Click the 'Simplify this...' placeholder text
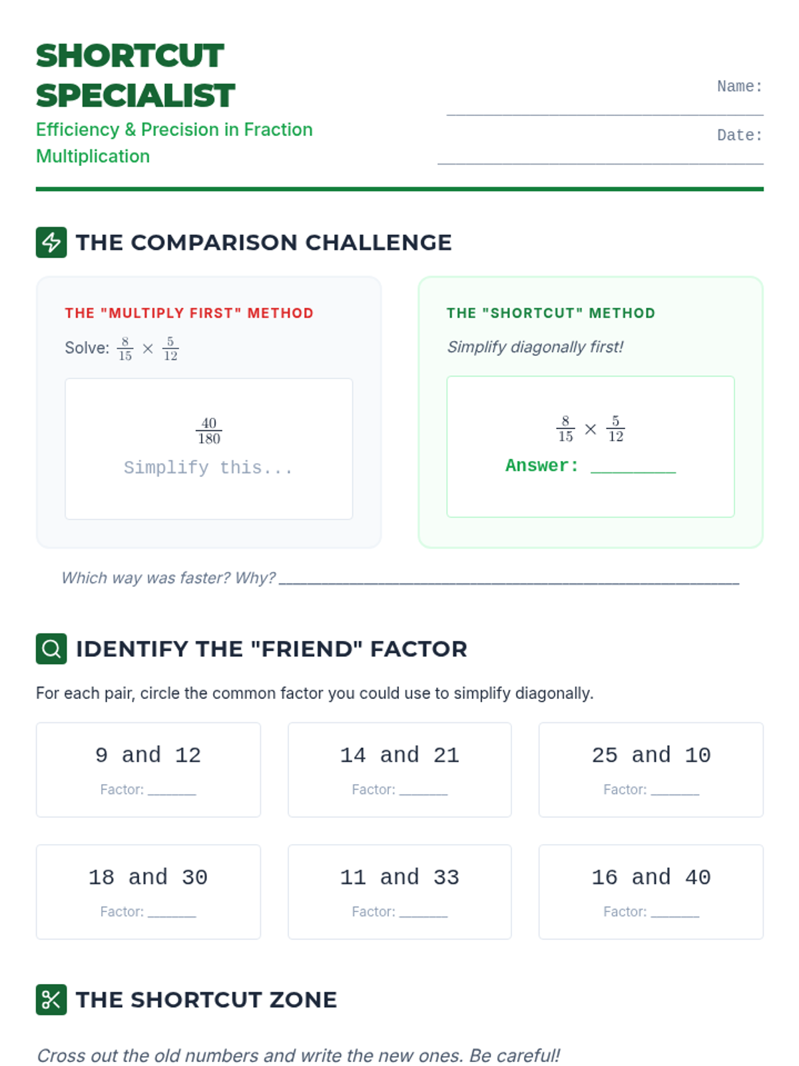Viewport: 799px width, 1066px height. click(x=208, y=468)
